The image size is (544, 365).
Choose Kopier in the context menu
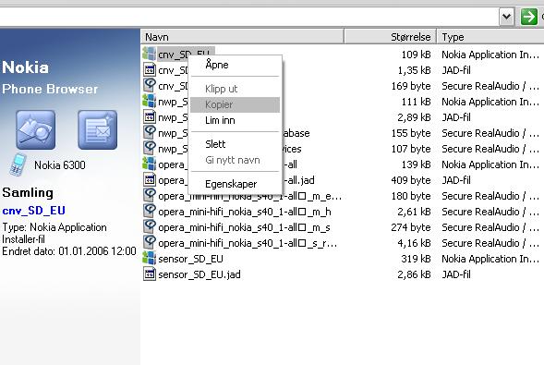(236, 104)
